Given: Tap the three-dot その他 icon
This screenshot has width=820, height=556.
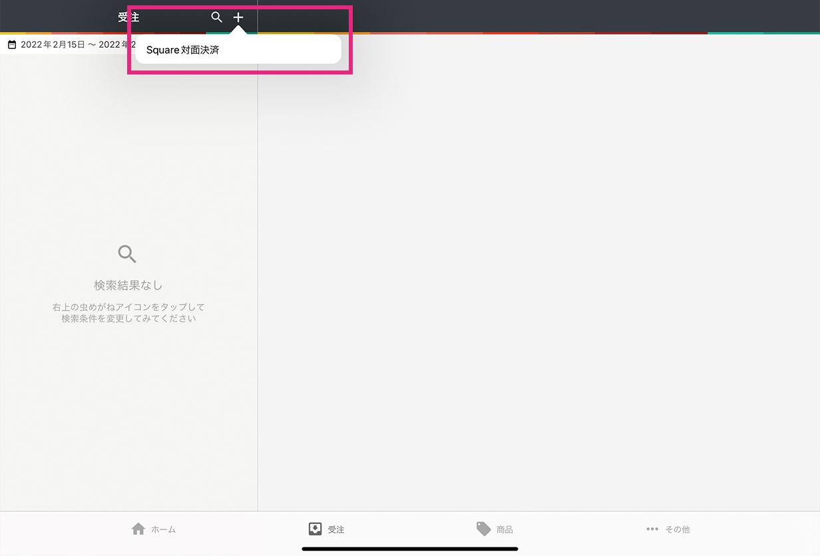Looking at the screenshot, I should click(x=652, y=529).
